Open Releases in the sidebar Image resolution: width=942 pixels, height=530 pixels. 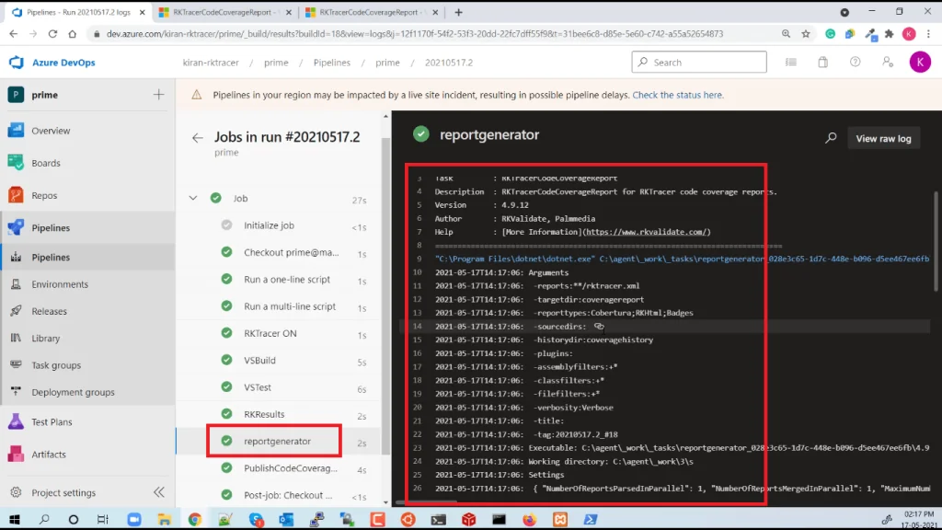click(49, 311)
